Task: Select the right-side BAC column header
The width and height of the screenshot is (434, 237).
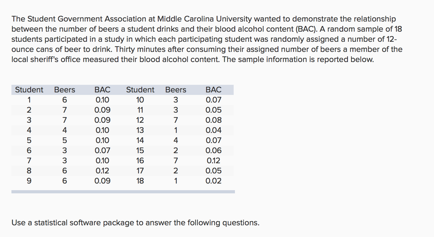Action: click(213, 90)
